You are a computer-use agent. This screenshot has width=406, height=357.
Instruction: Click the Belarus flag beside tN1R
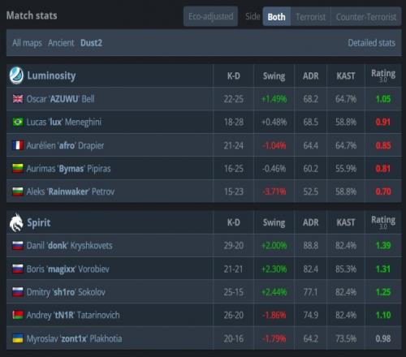pyautogui.click(x=18, y=316)
